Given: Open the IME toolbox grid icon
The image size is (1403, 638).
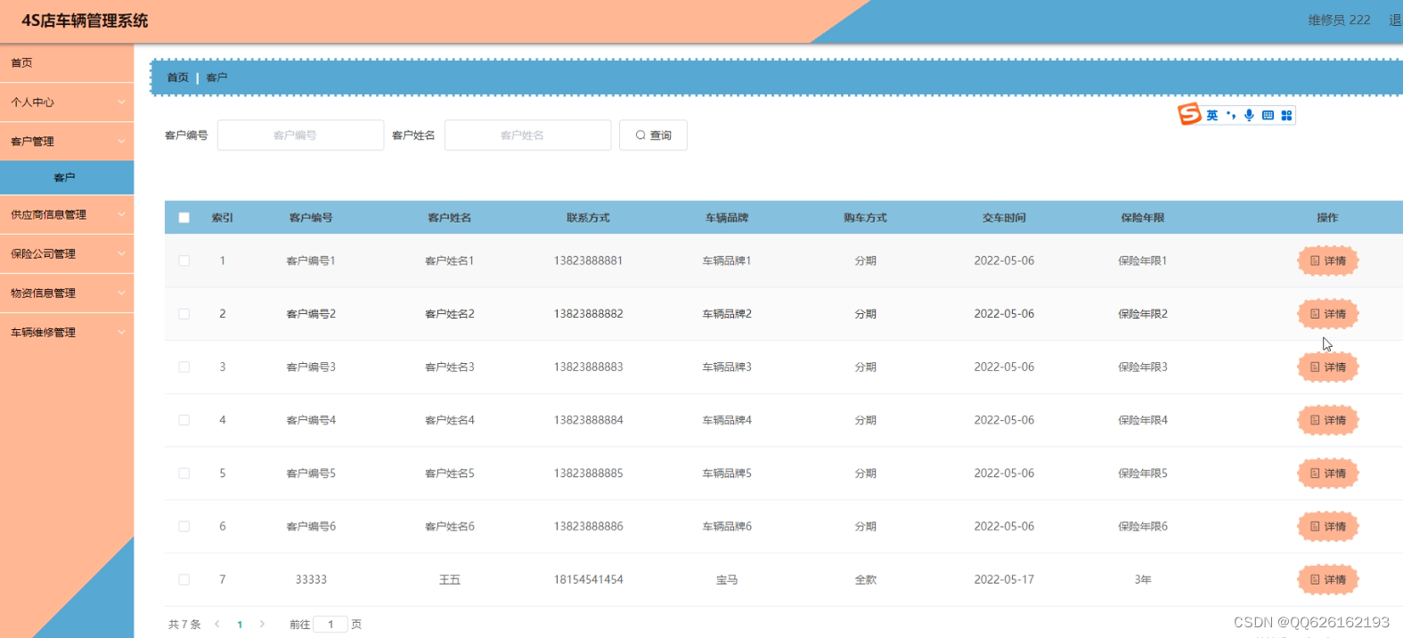Looking at the screenshot, I should click(x=1286, y=116).
